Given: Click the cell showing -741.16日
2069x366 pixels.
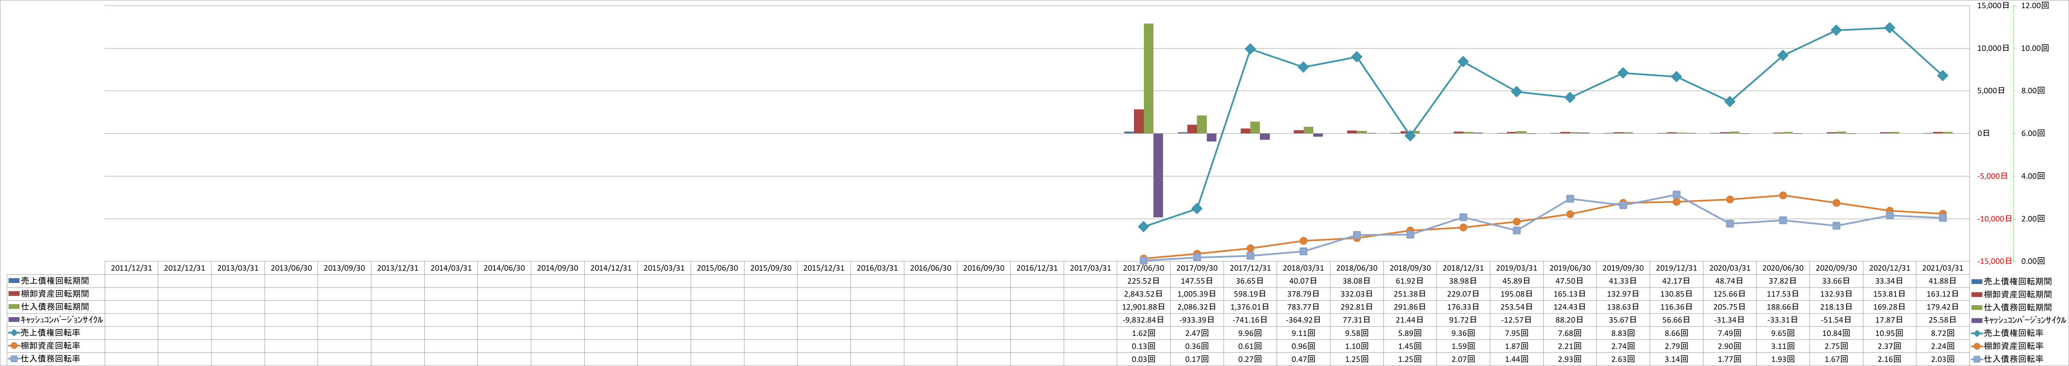Looking at the screenshot, I should pos(1251,320).
